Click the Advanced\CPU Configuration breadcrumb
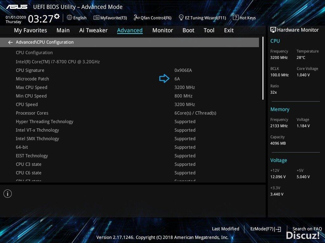This screenshot has width=325, height=243. 44,42
